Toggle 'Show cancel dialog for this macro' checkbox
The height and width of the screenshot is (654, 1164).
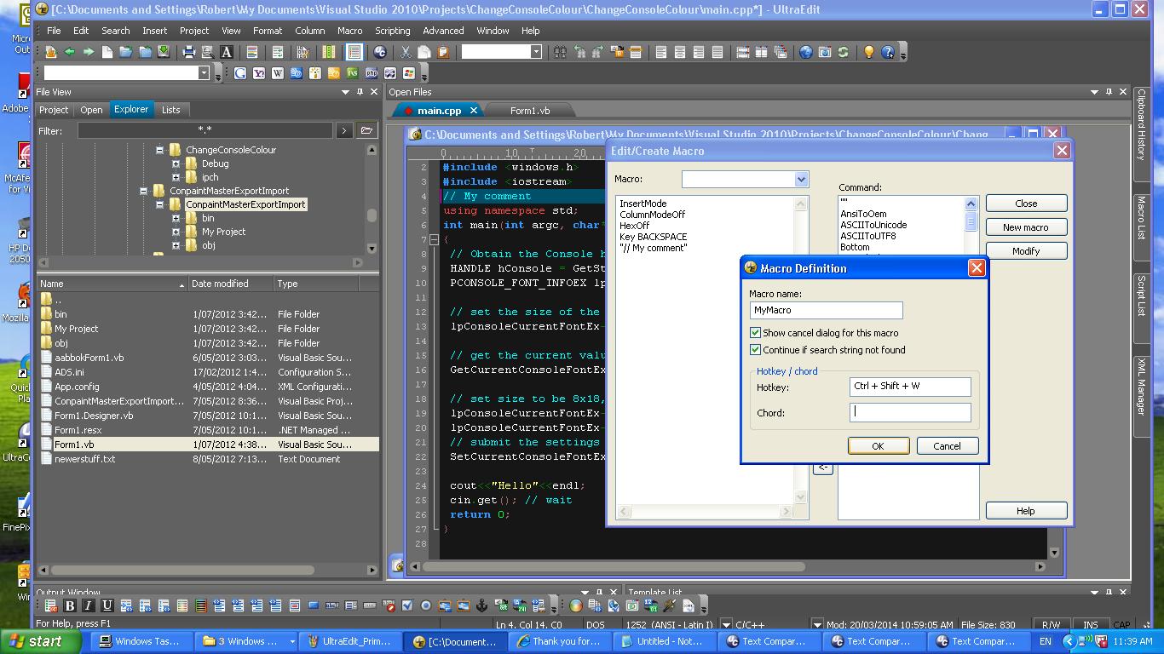point(755,333)
